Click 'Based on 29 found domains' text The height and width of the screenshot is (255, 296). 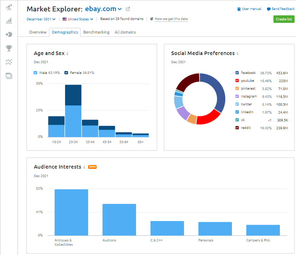pyautogui.click(x=122, y=19)
